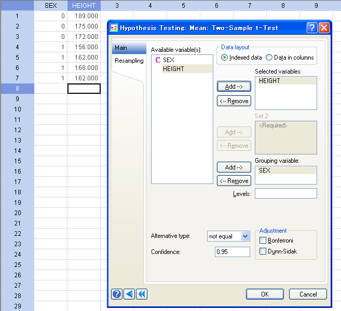Add variable to Grouping variable box
Image resolution: width=341 pixels, height=311 pixels.
234,167
